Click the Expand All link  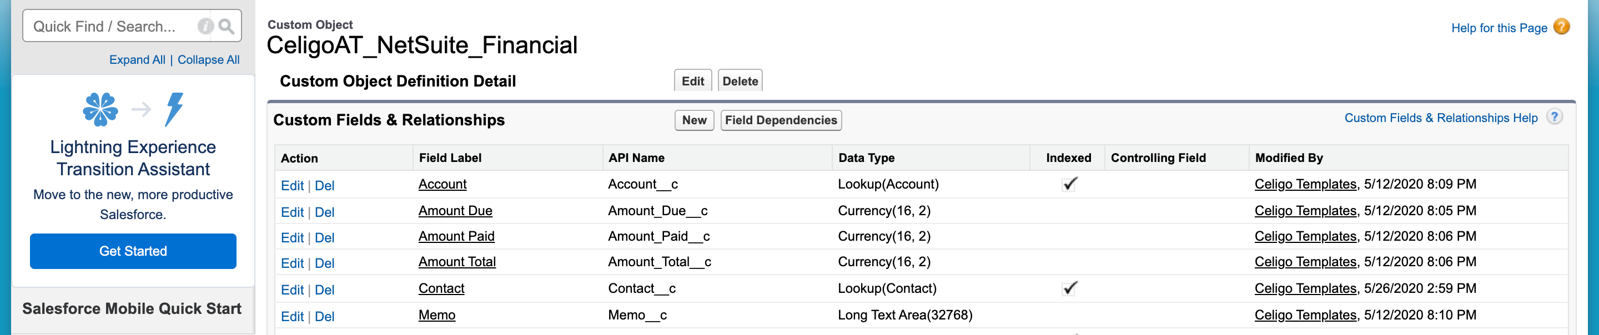coord(137,59)
